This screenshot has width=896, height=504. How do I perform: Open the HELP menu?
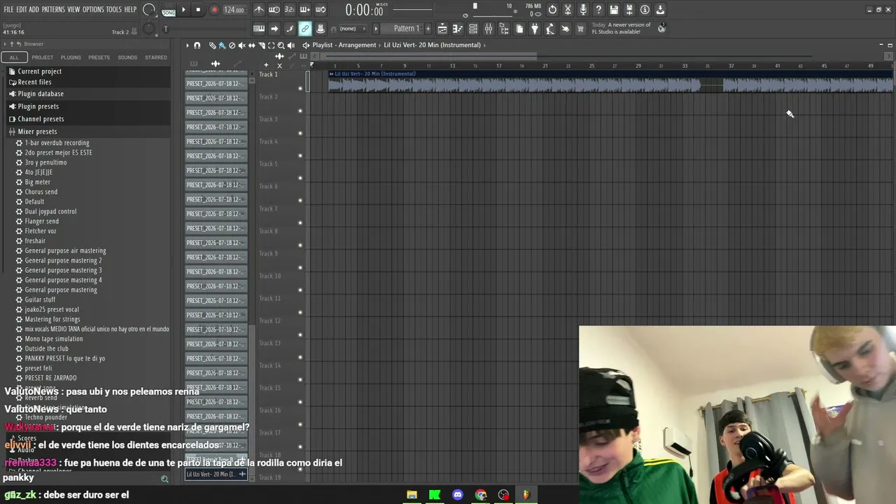click(x=131, y=10)
